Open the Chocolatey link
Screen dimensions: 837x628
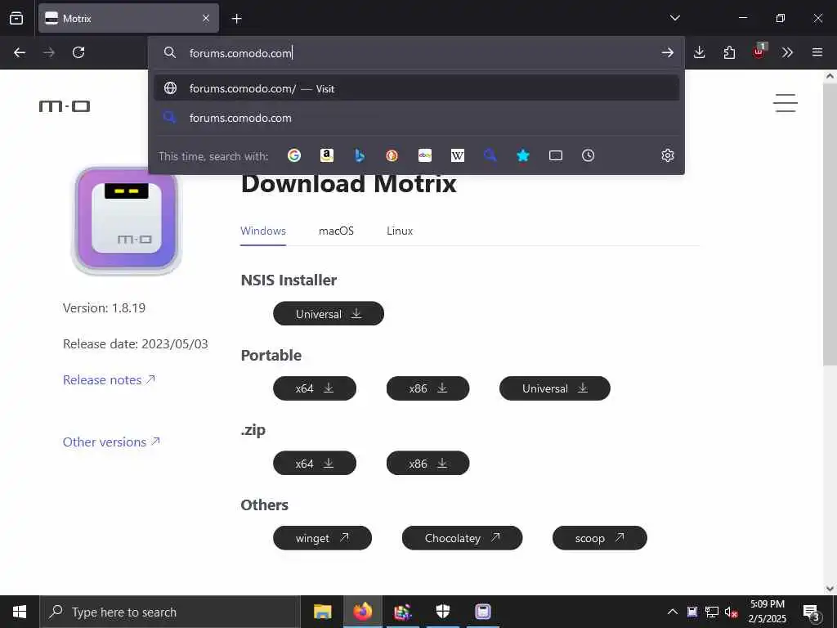point(463,538)
